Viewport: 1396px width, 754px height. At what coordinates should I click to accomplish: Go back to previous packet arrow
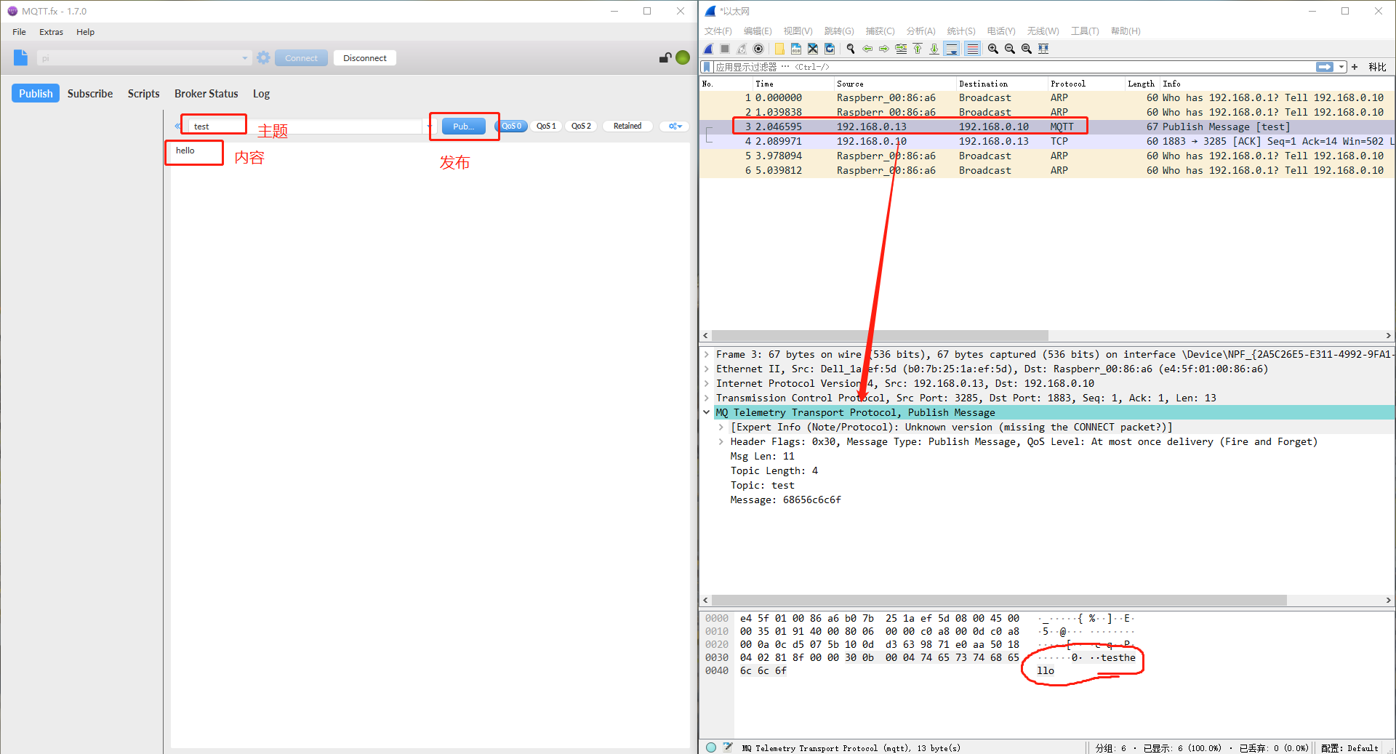pos(867,49)
